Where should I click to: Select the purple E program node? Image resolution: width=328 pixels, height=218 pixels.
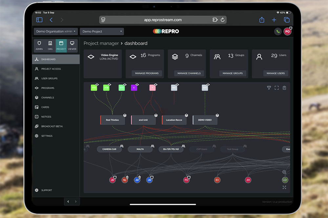click(x=134, y=88)
